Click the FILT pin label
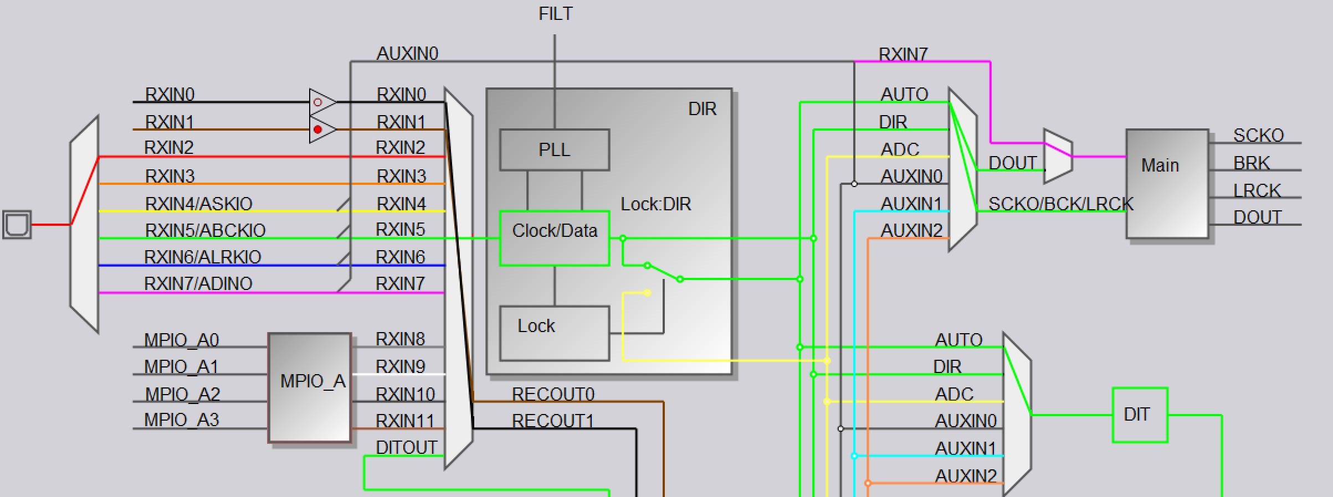The image size is (1333, 497). 555,14
